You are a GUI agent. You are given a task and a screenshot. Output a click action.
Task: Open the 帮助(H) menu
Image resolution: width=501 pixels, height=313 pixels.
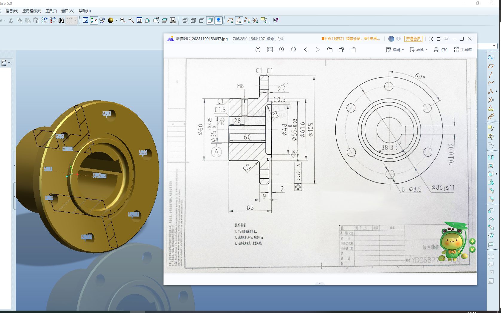(85, 11)
